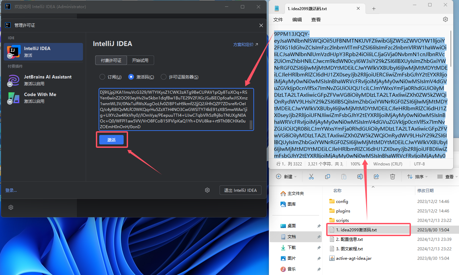The height and width of the screenshot is (275, 459).
Task: Click the Share icon in Explorer toolbar
Action: (376, 177)
